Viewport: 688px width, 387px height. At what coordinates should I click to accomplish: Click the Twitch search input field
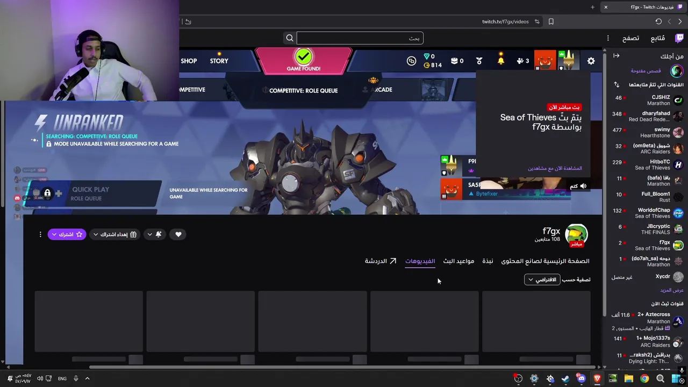coord(360,38)
